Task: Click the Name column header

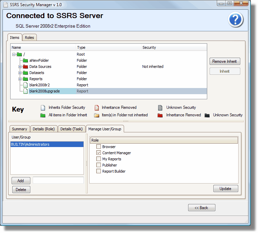Action: tap(43, 47)
